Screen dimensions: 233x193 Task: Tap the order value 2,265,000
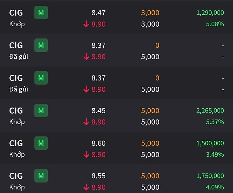(210, 111)
